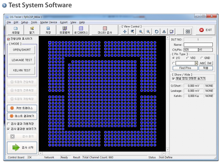Open 커브 트레이스 curve trace
The width and height of the screenshot is (221, 164).
22,108
